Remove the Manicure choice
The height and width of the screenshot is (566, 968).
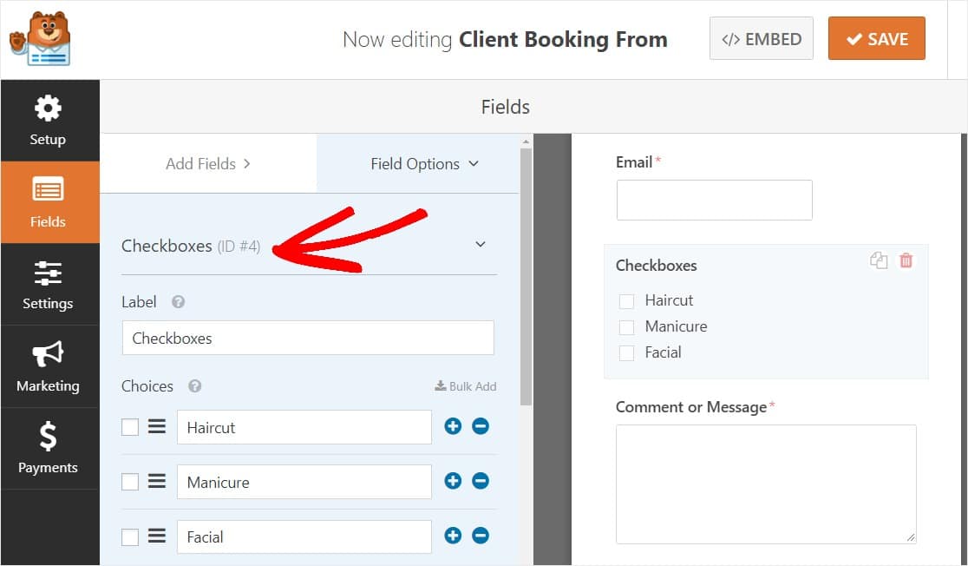[x=481, y=481]
